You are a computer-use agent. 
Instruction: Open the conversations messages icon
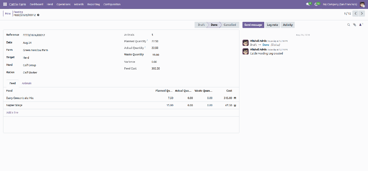point(308,4)
